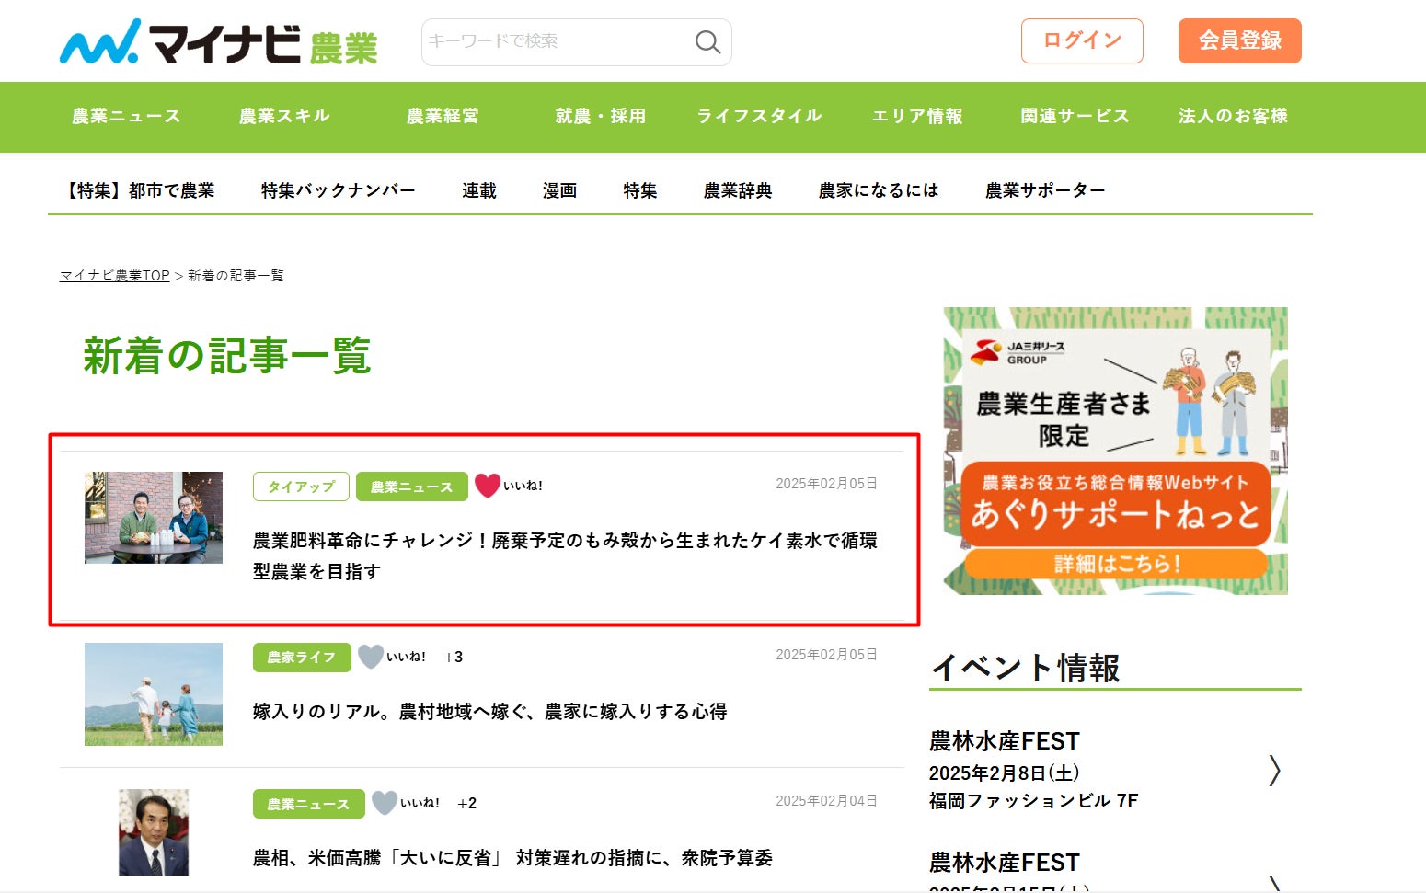This screenshot has width=1426, height=893.
Task: Open thumbnail of two men at table
Action: pyautogui.click(x=154, y=518)
